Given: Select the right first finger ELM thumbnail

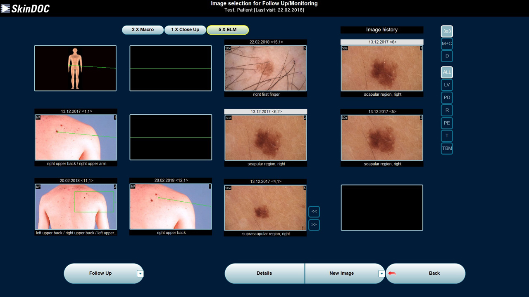Looking at the screenshot, I should coord(265,68).
